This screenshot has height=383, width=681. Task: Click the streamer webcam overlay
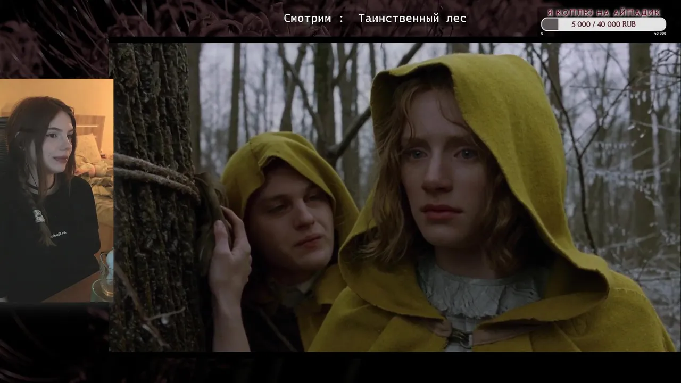click(x=56, y=190)
